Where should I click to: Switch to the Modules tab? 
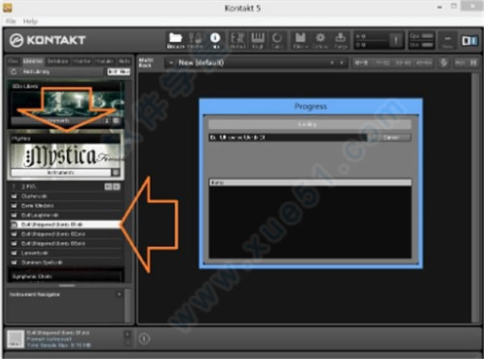104,61
